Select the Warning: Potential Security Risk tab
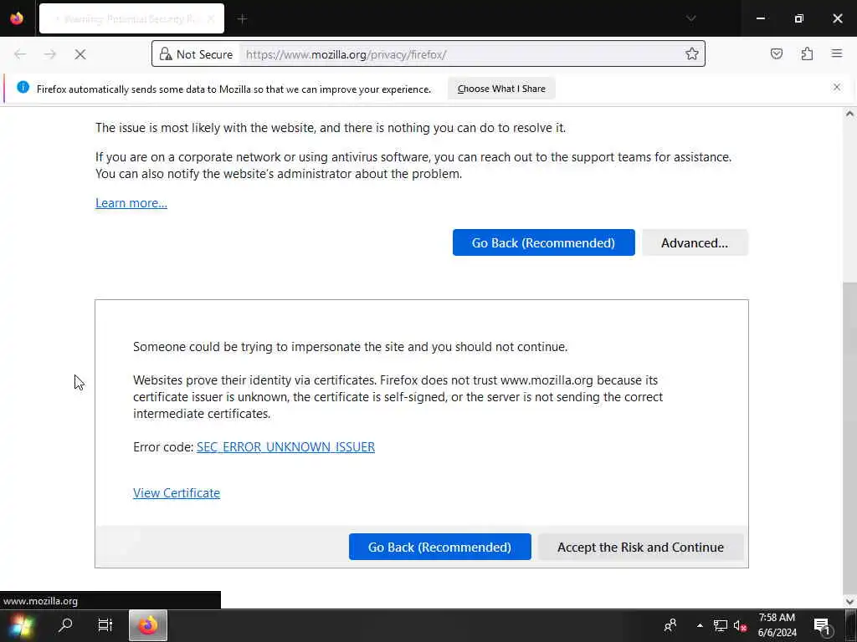The image size is (857, 642). coord(131,18)
